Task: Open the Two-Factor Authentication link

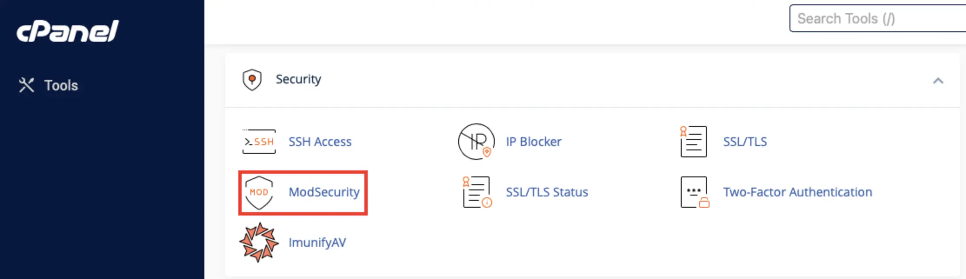Action: (x=797, y=192)
